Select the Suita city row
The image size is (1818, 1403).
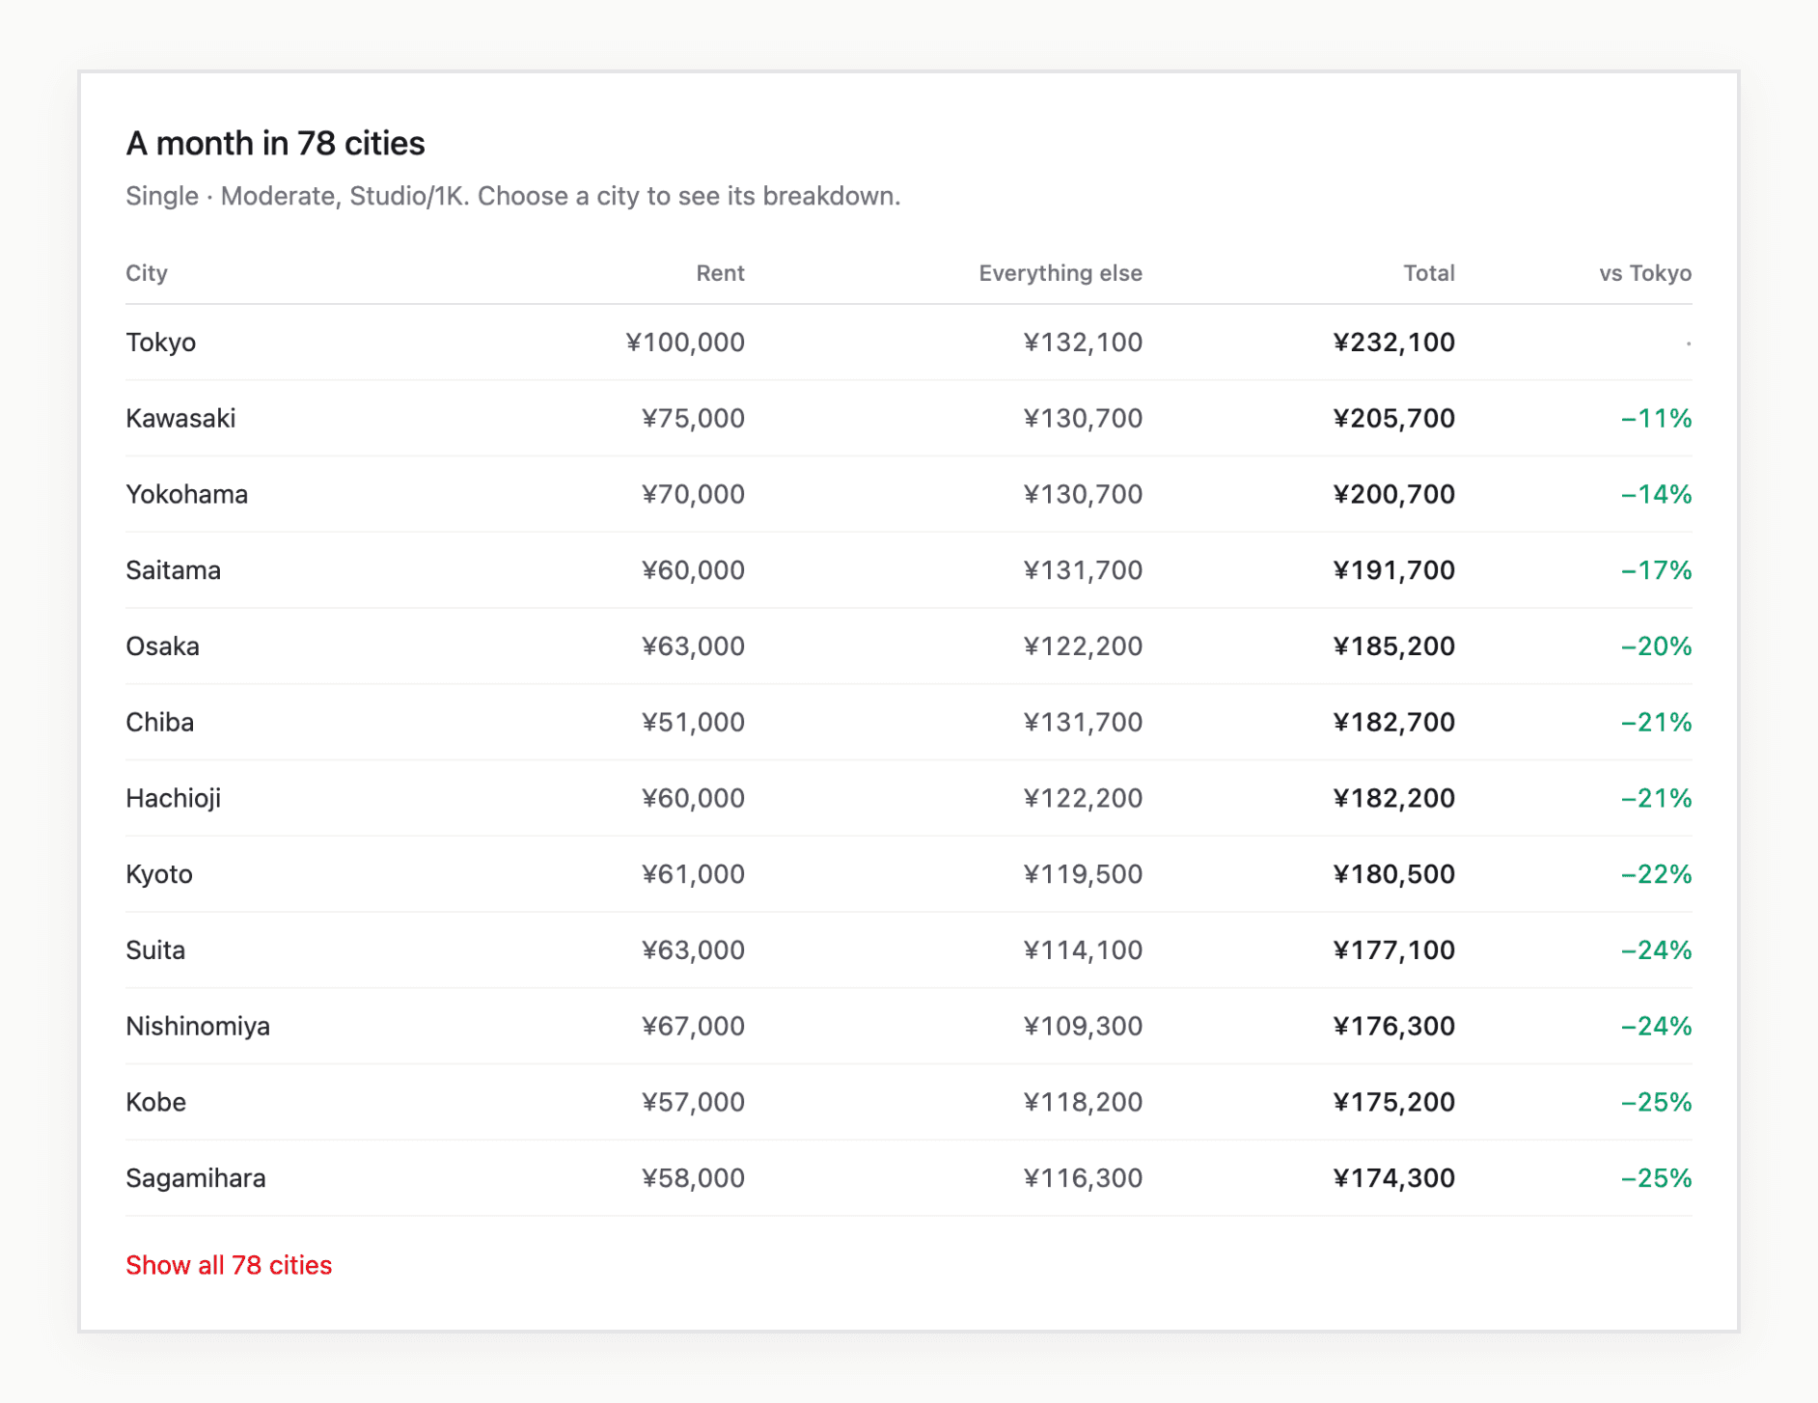(x=908, y=950)
